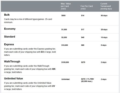Click the bold WK marking text
Image resolution: width=120 pixels, height=93 pixels.
click(54, 69)
